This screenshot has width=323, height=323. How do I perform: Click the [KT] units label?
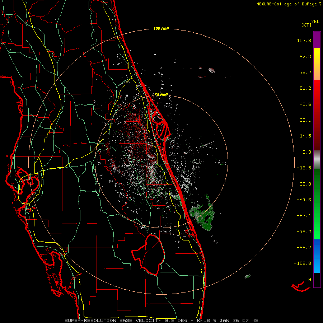pyautogui.click(x=306, y=25)
